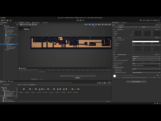Open the Layout dropdown in top toolbar

tap(156, 20)
